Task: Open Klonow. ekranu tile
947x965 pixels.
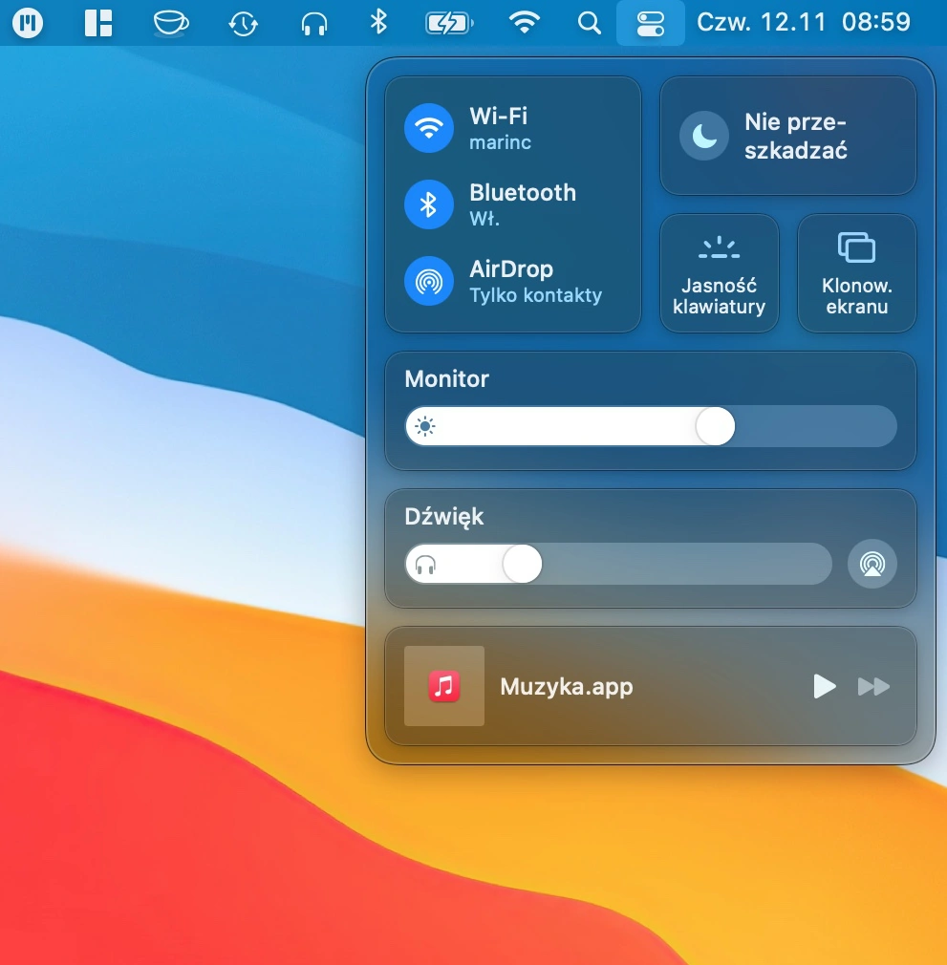Action: (856, 273)
